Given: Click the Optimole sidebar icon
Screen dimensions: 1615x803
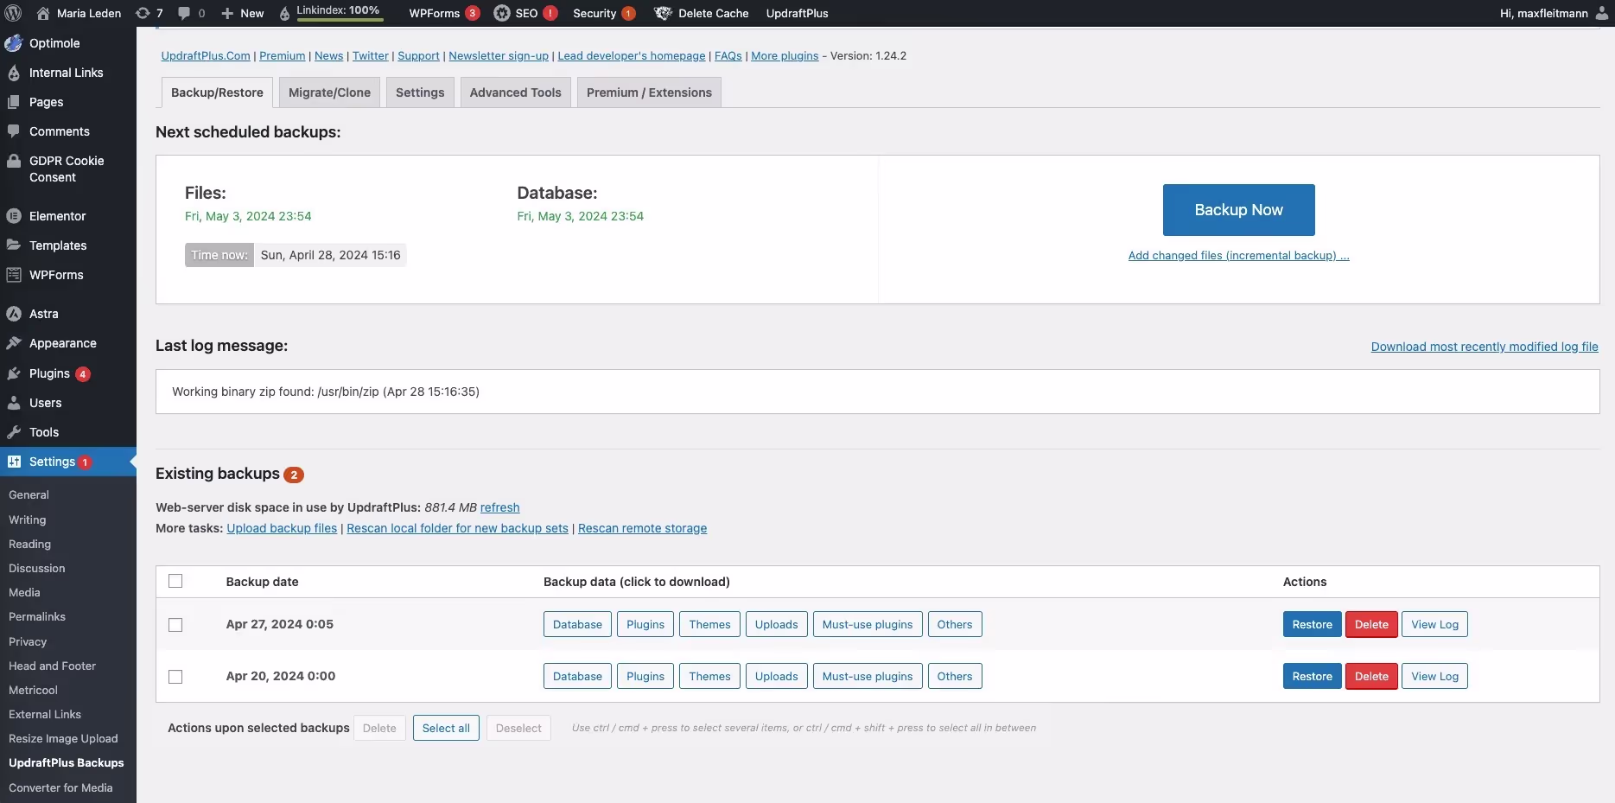Looking at the screenshot, I should 14,43.
